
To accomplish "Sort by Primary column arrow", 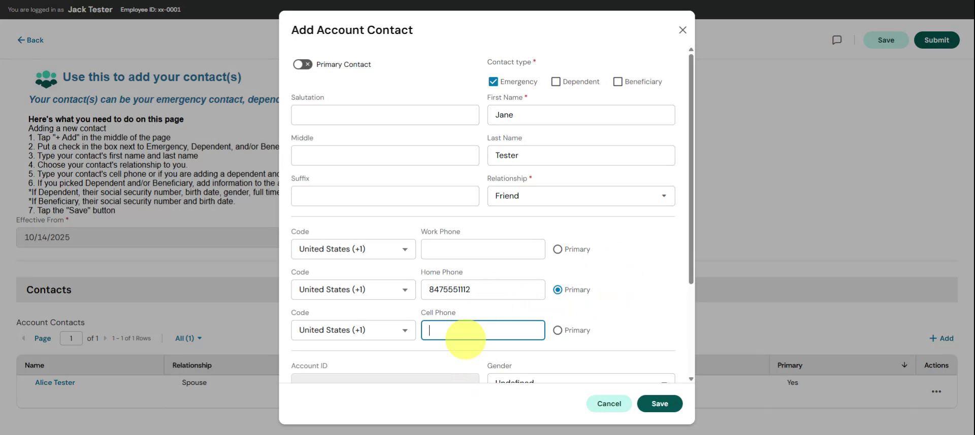I will [904, 365].
